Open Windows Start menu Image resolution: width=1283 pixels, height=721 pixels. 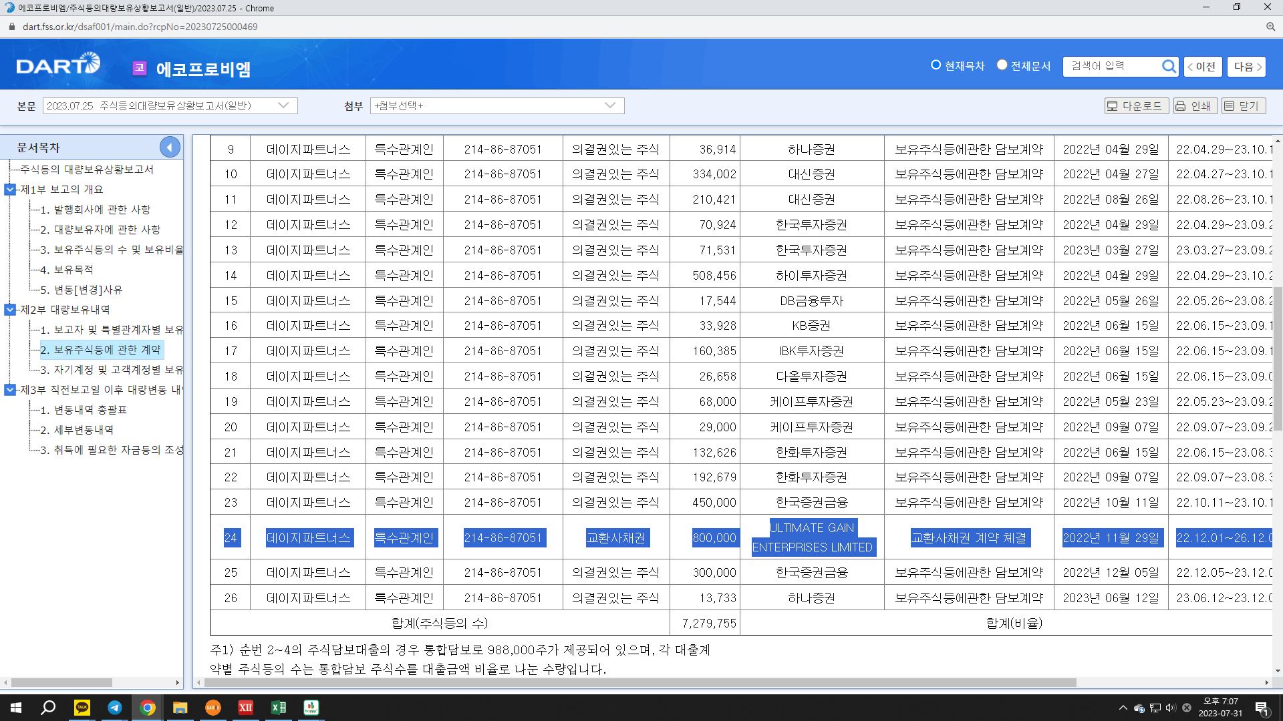(16, 708)
